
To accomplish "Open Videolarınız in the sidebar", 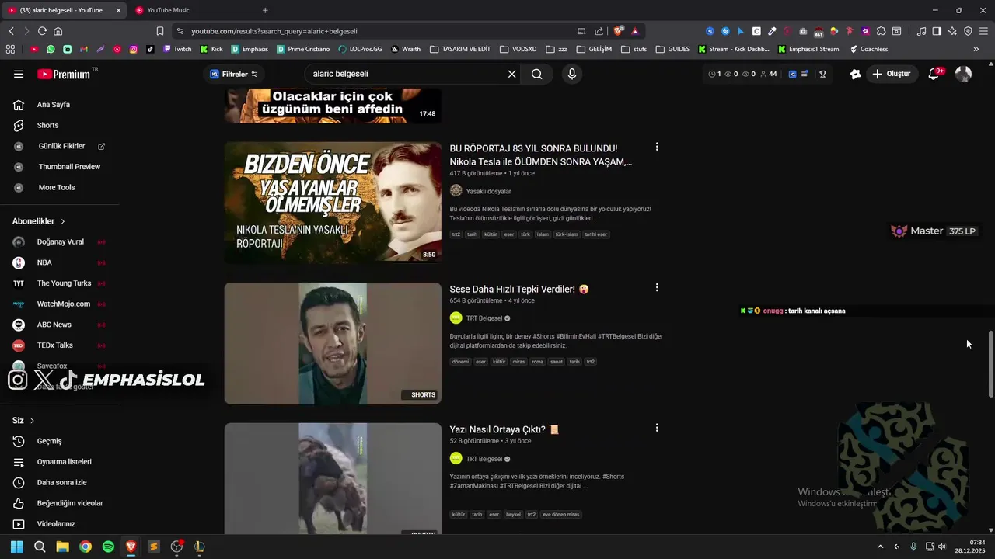I will click(56, 524).
